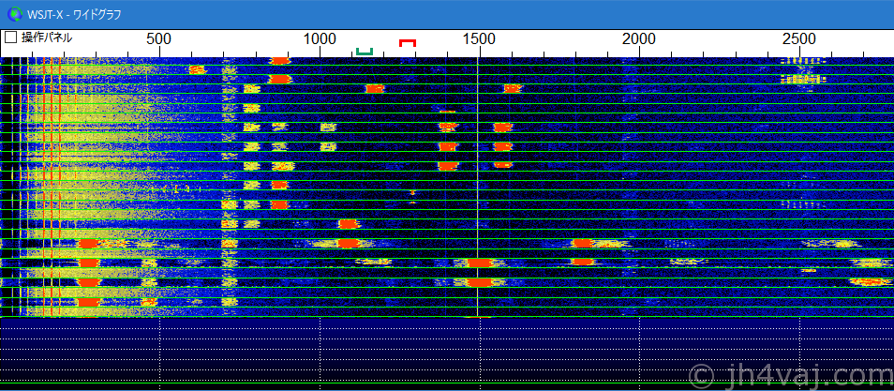Click the 1500 Hz label on frequency scale
This screenshot has height=391, width=894.
(x=479, y=38)
